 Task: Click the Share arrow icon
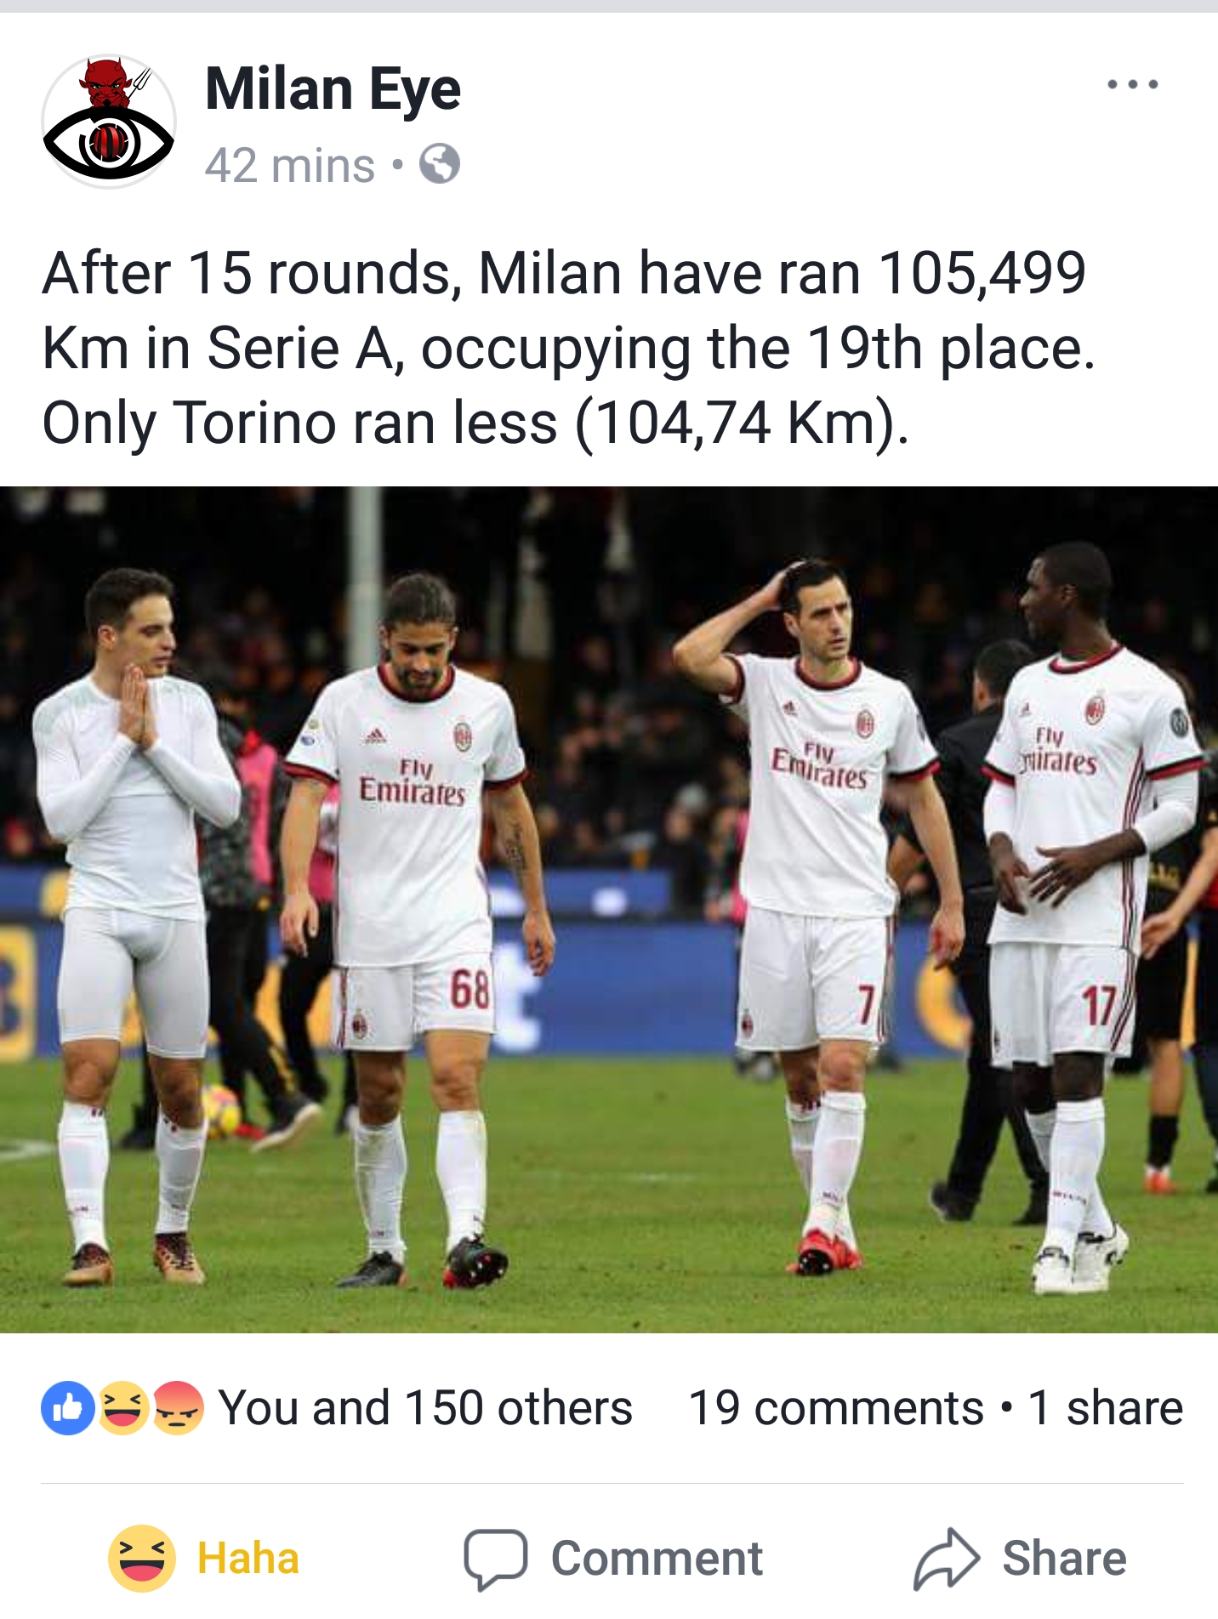pos(947,1559)
